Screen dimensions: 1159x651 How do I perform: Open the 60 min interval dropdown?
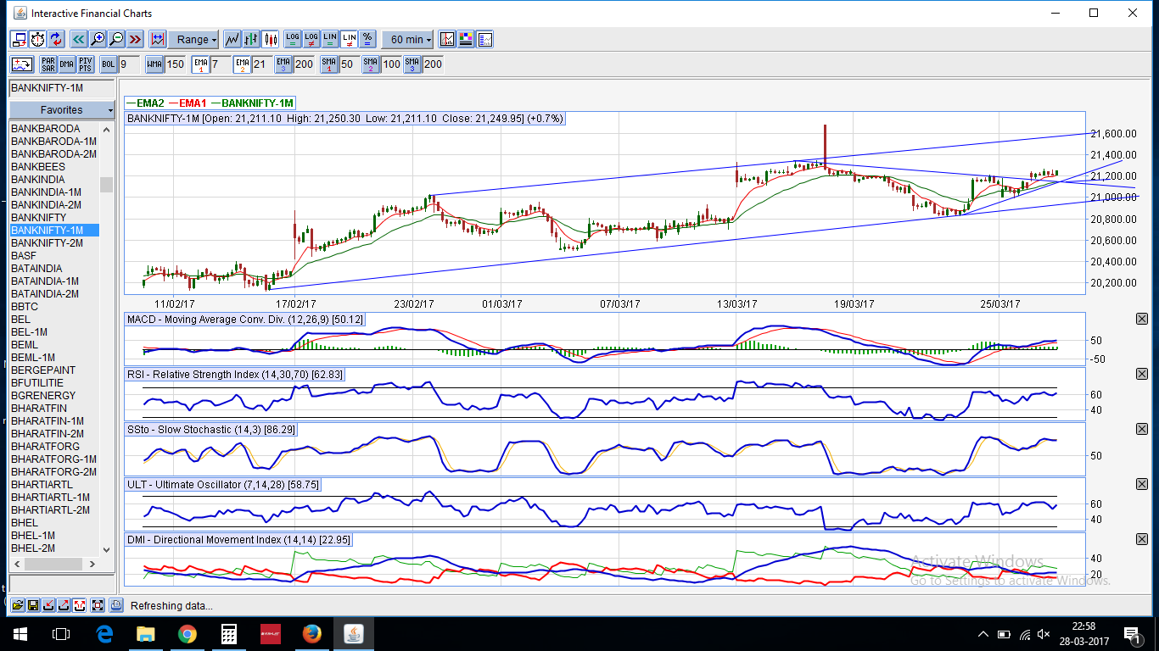pos(407,39)
